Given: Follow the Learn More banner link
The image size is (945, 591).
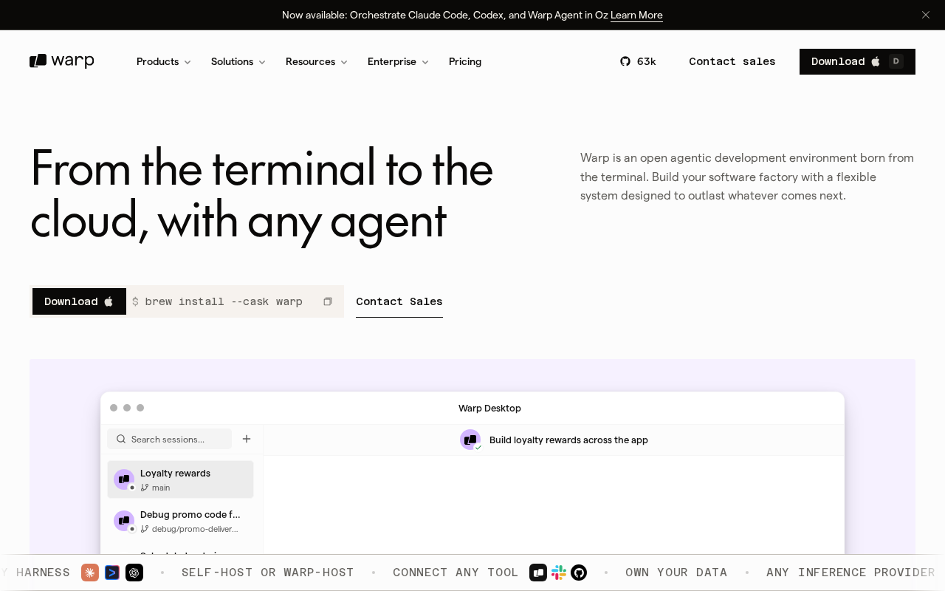Looking at the screenshot, I should point(636,15).
